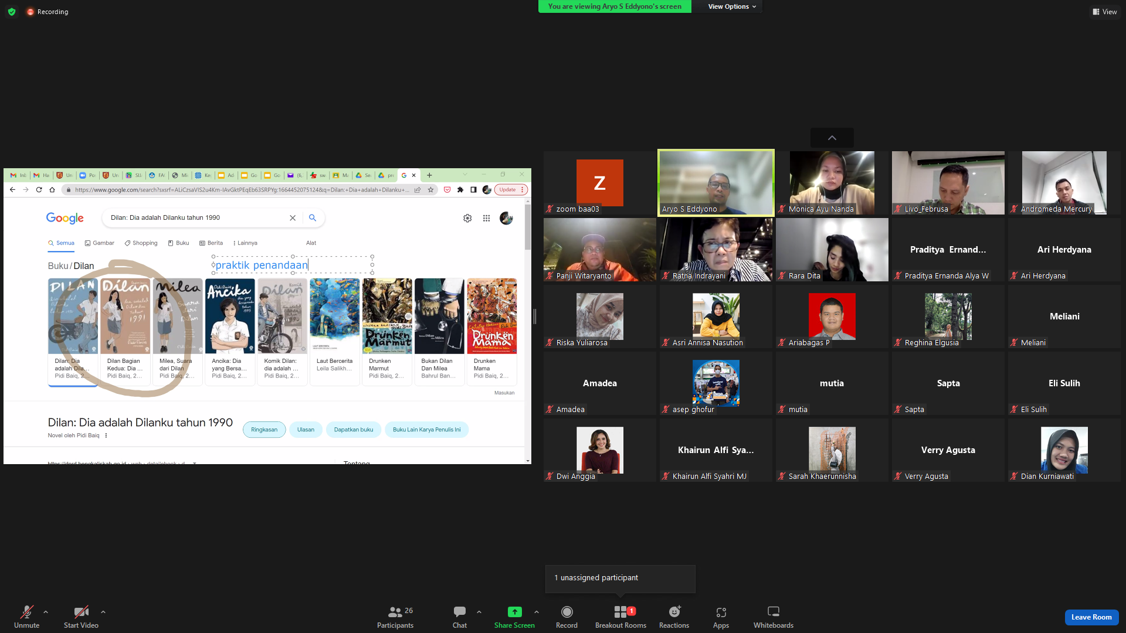The image size is (1126, 633).
Task: Switch layout using the View button
Action: tap(1105, 12)
